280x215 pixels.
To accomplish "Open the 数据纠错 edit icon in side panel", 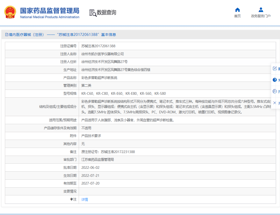I will pyautogui.click(x=275, y=68).
